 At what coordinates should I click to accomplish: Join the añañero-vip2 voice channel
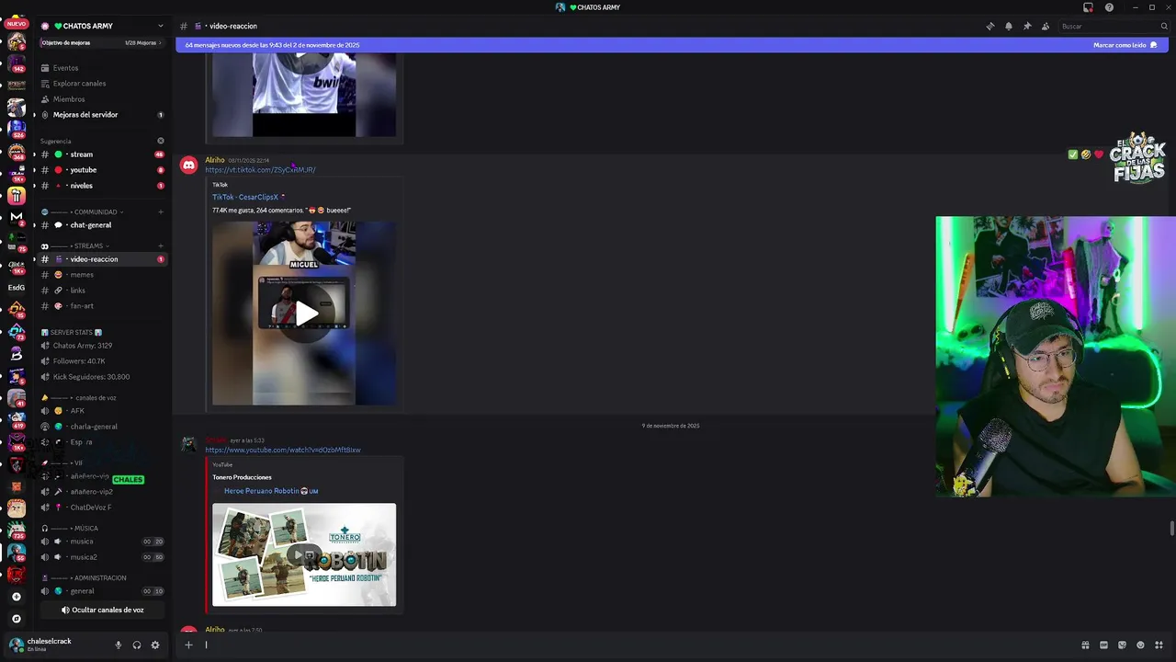tap(102, 492)
